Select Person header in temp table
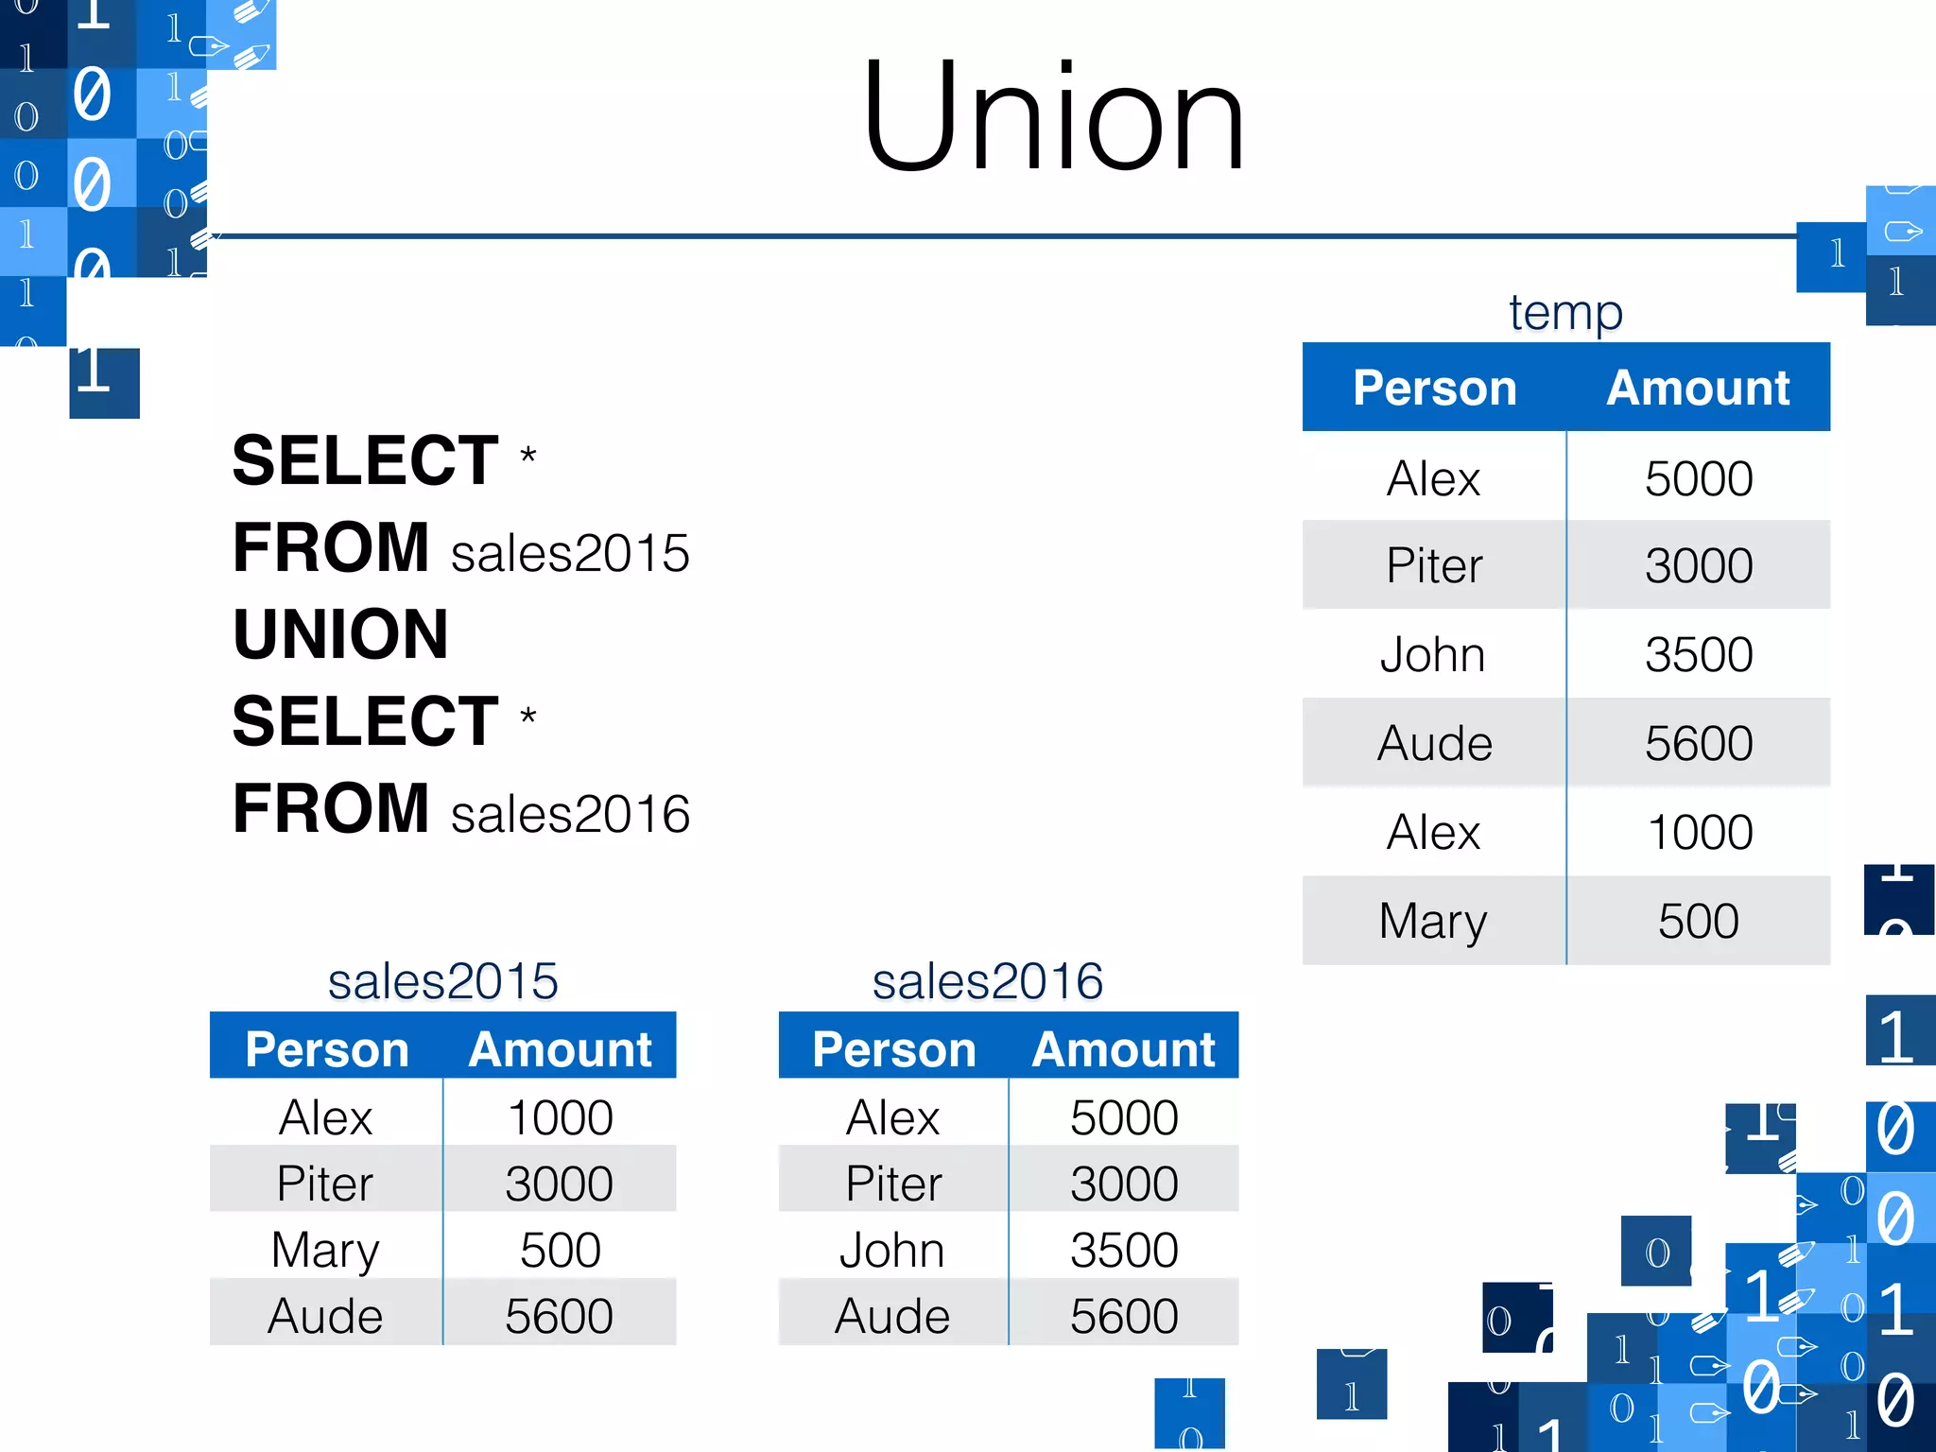The image size is (1936, 1452). tap(1434, 388)
